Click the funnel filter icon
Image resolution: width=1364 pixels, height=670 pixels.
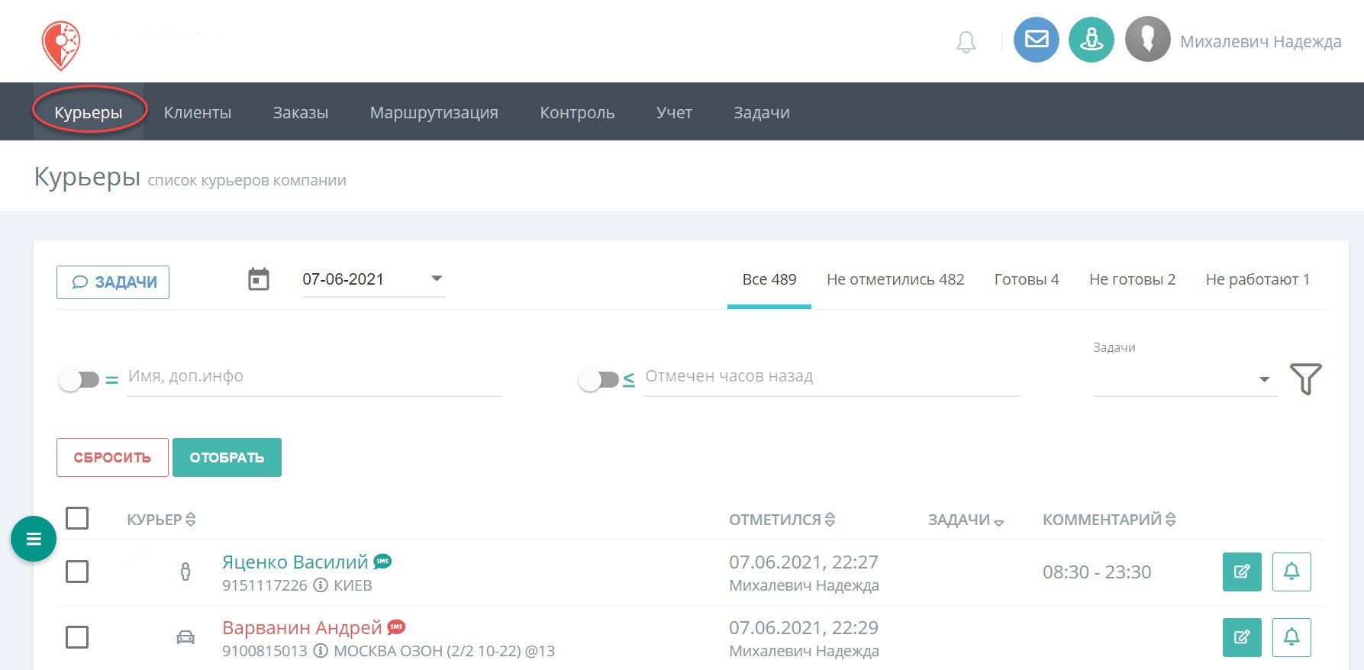(x=1306, y=378)
